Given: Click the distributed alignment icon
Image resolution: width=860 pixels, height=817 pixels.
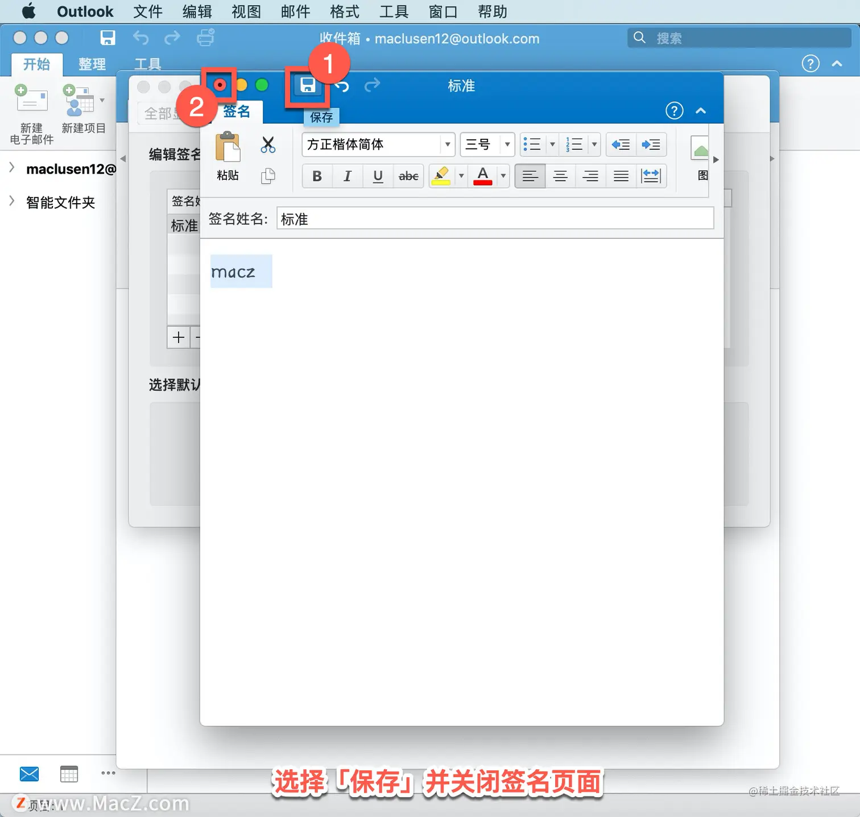Looking at the screenshot, I should click(x=651, y=176).
